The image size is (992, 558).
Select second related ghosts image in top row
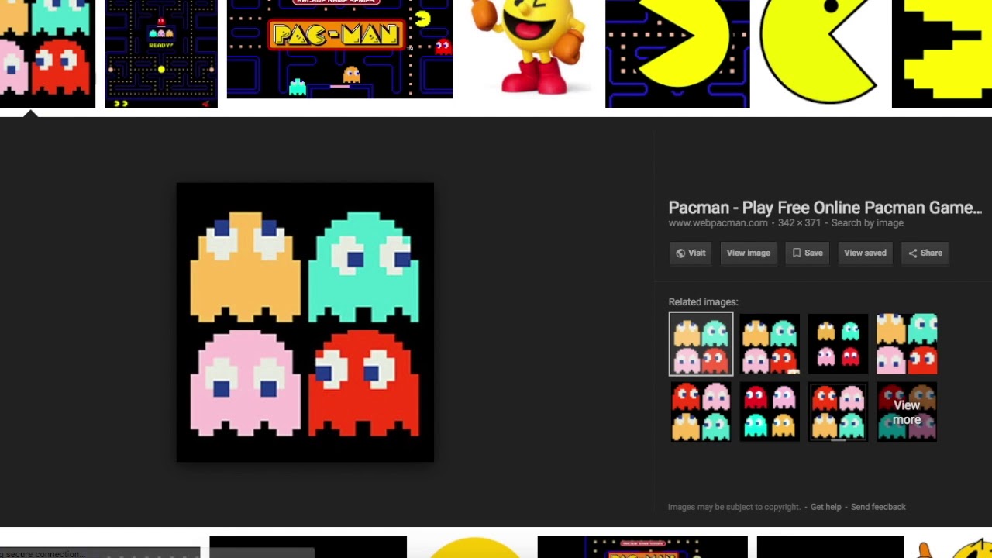point(769,344)
